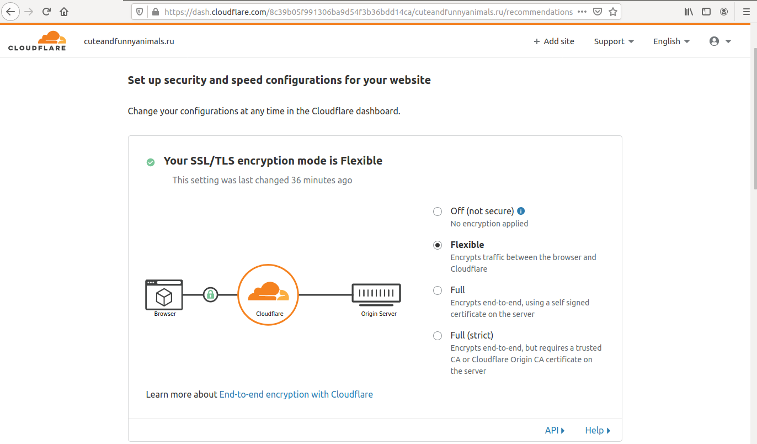757x444 pixels.
Task: Open Firefox library icon
Action: [689, 12]
